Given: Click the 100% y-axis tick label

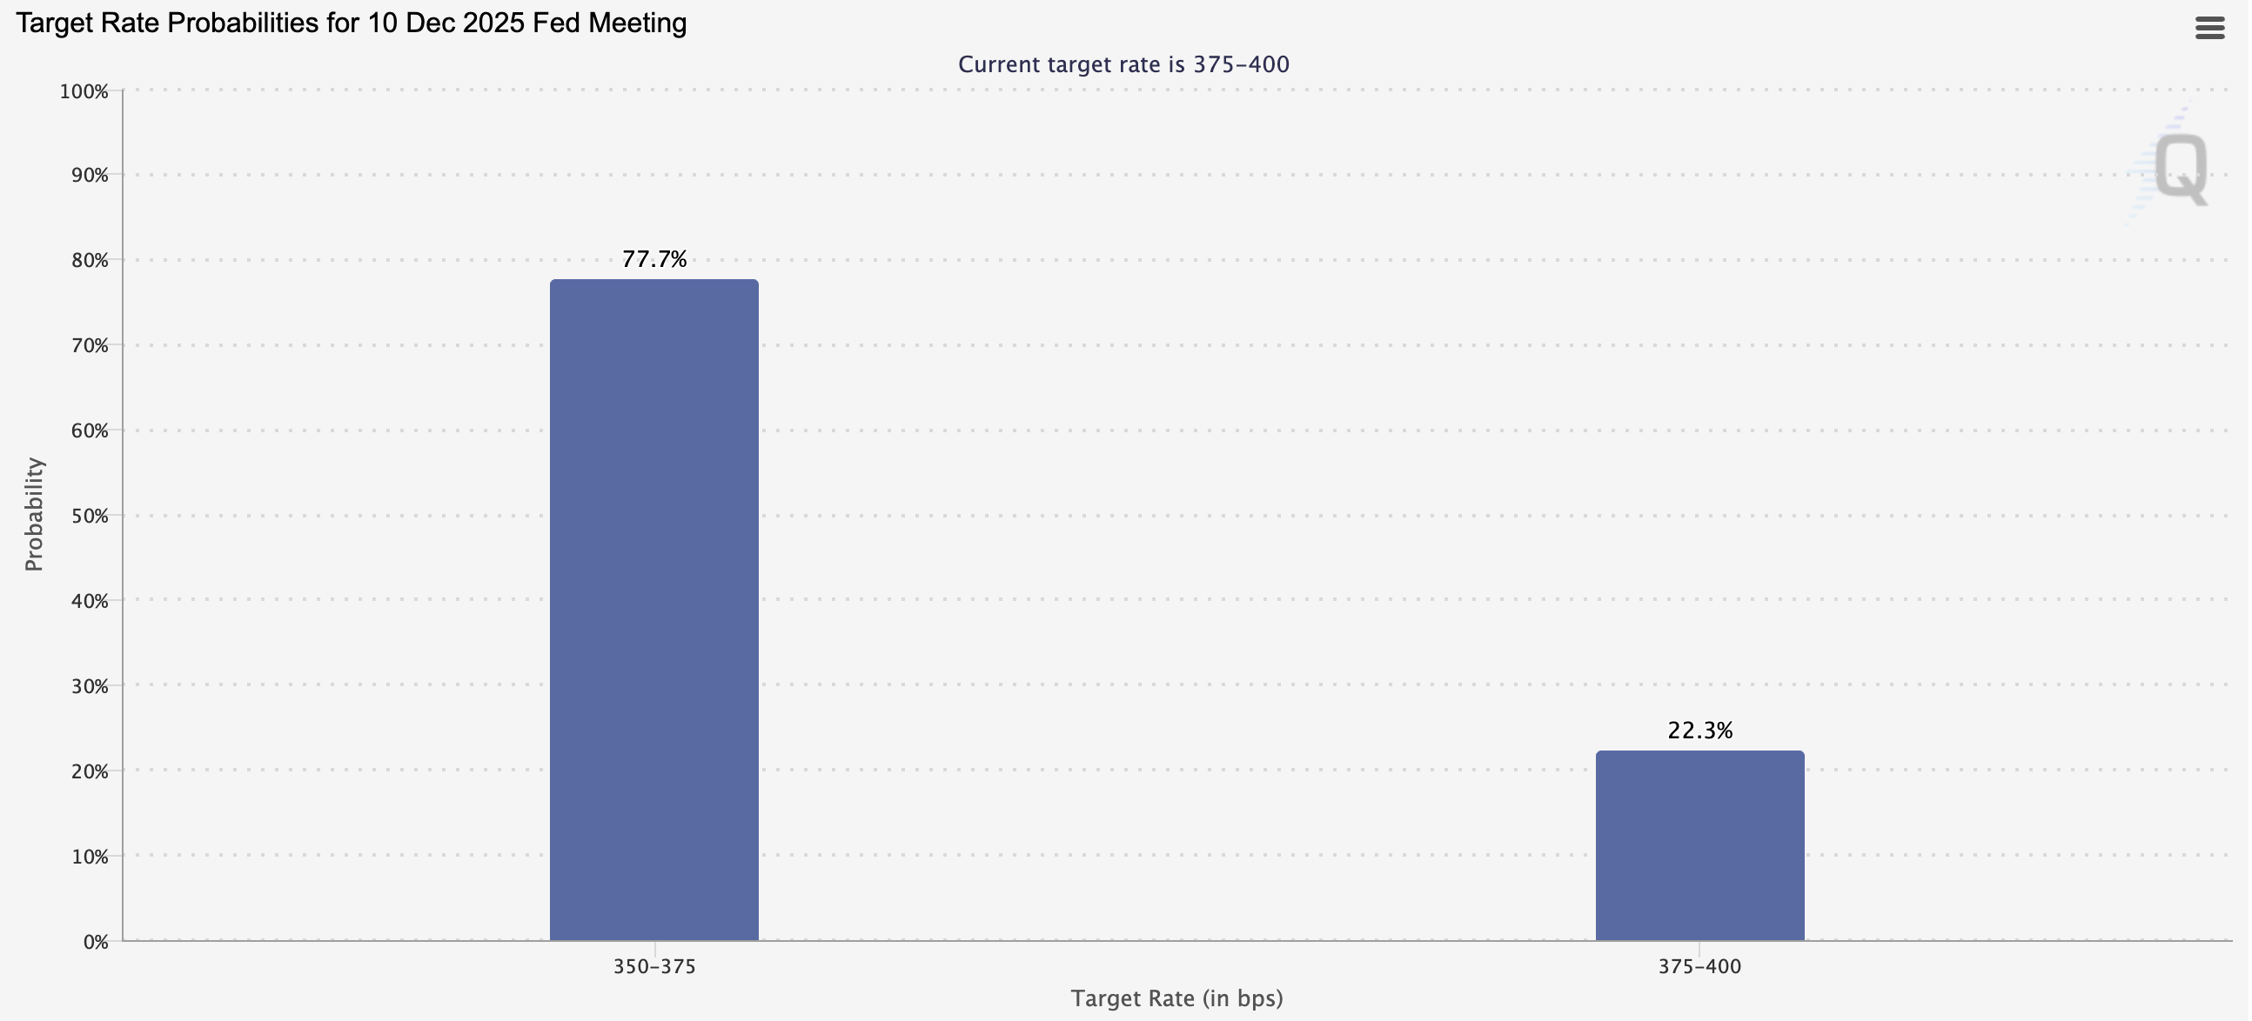Looking at the screenshot, I should click(84, 91).
